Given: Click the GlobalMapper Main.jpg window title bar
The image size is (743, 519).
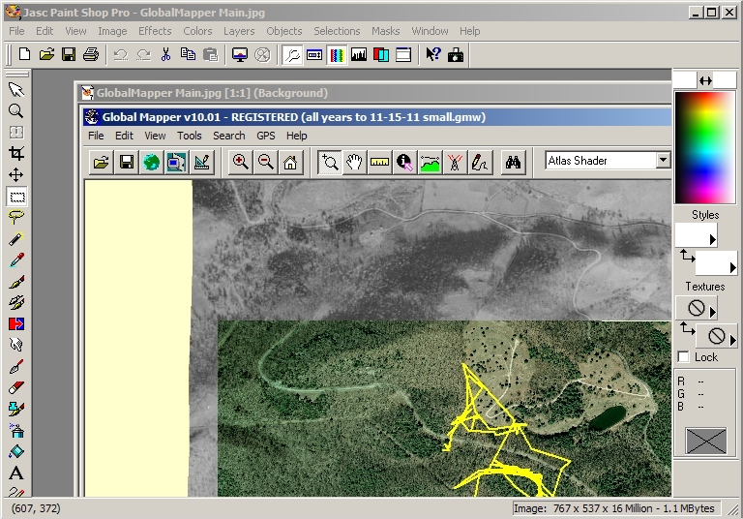Looking at the screenshot, I should tap(374, 93).
